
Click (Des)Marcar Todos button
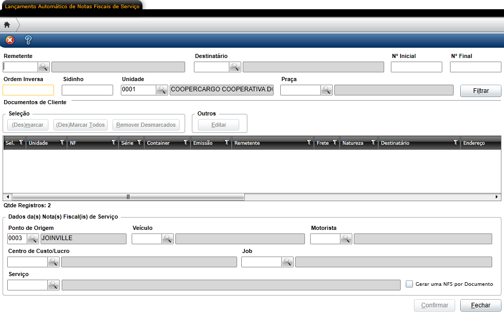point(80,125)
